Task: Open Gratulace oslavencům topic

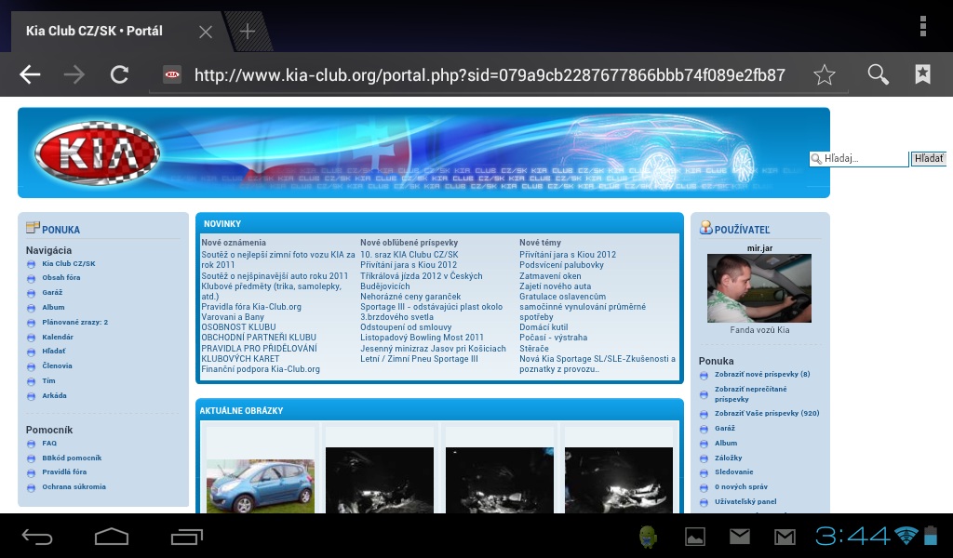Action: point(562,297)
